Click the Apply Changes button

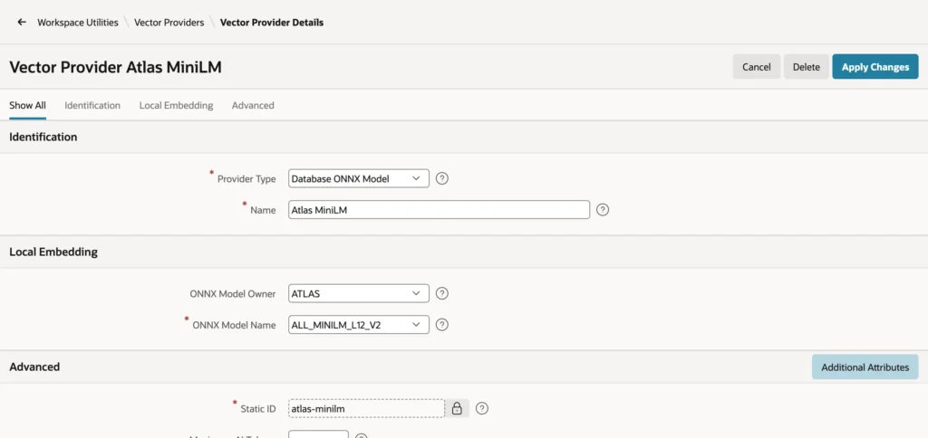pos(875,67)
